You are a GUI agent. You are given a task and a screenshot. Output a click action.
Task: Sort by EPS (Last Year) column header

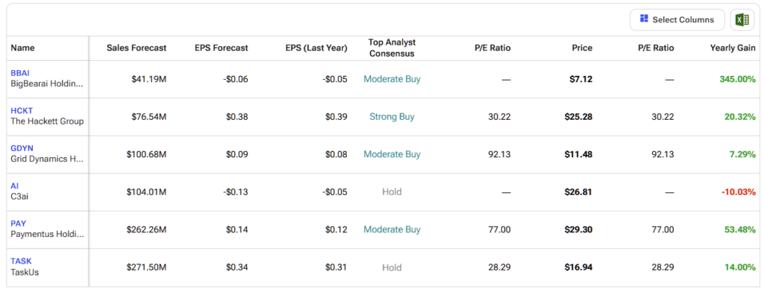316,48
